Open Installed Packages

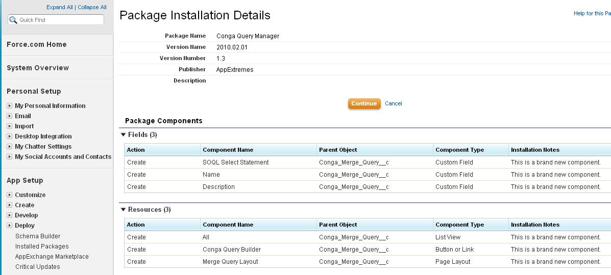42,246
